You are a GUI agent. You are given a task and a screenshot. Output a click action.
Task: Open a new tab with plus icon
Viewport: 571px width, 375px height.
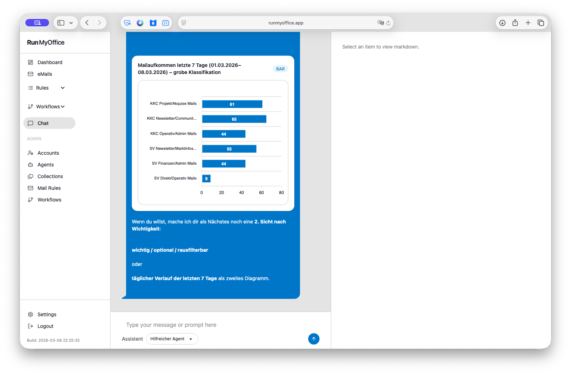[528, 23]
